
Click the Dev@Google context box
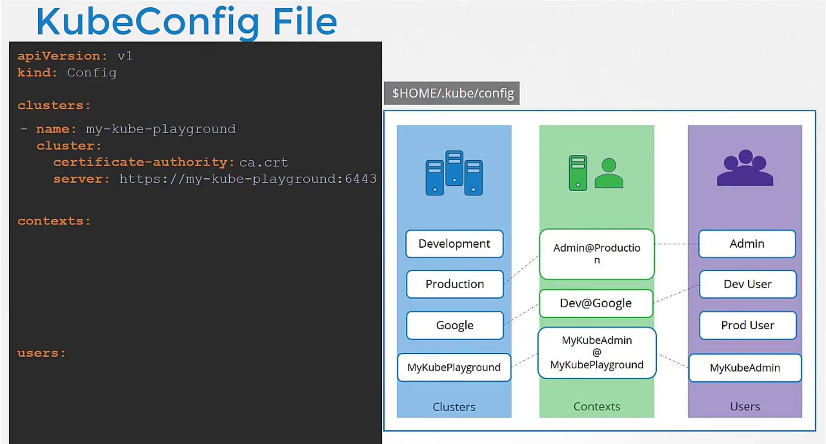[x=596, y=303]
